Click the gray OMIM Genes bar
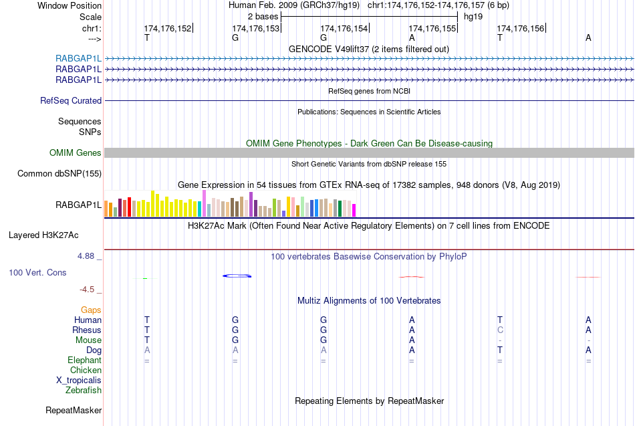 pyautogui.click(x=369, y=152)
